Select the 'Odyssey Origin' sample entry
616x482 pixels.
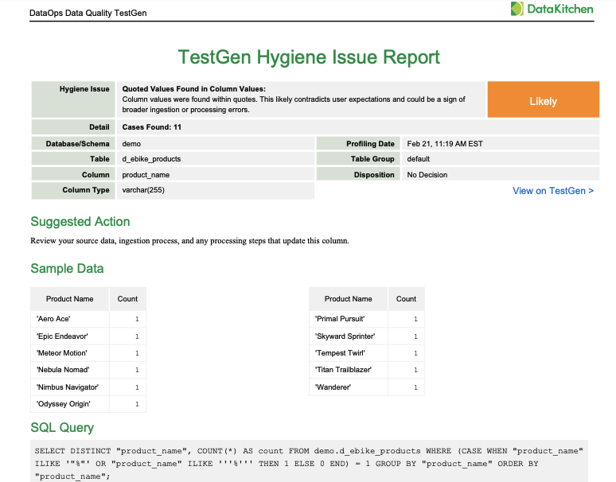click(x=64, y=404)
